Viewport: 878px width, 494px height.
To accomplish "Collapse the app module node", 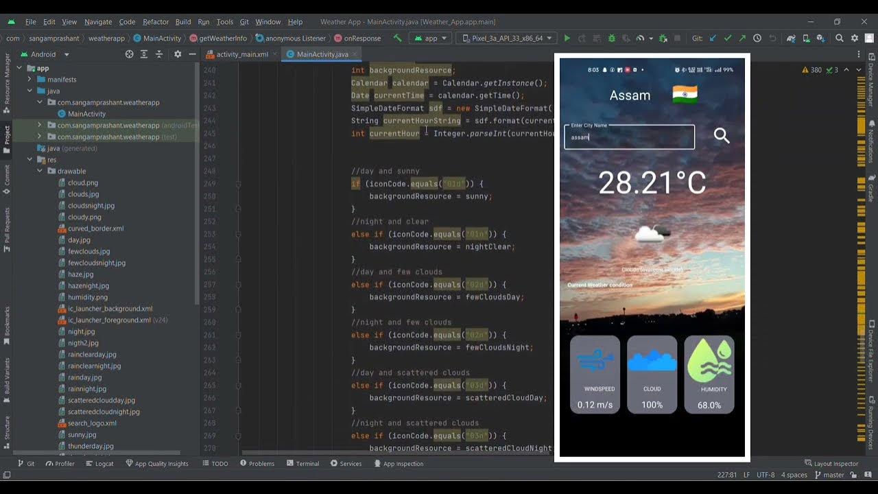I will pyautogui.click(x=19, y=68).
